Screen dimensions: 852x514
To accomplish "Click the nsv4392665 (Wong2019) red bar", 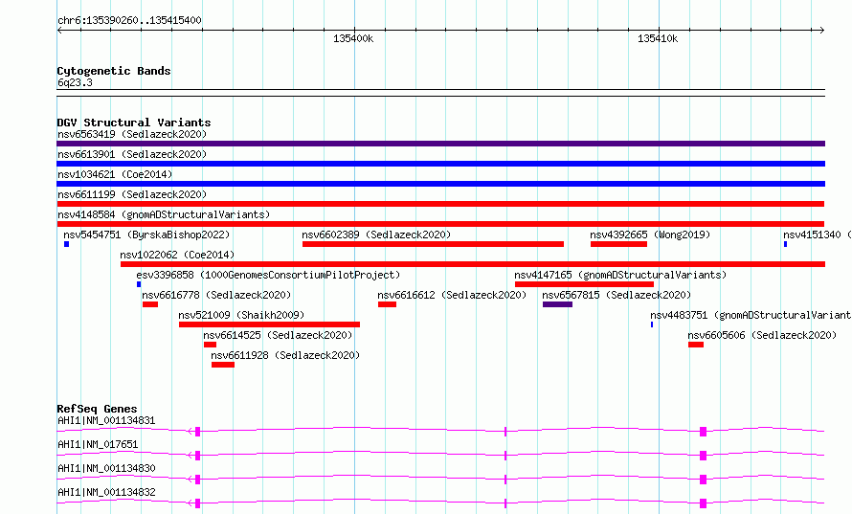I will click(618, 244).
